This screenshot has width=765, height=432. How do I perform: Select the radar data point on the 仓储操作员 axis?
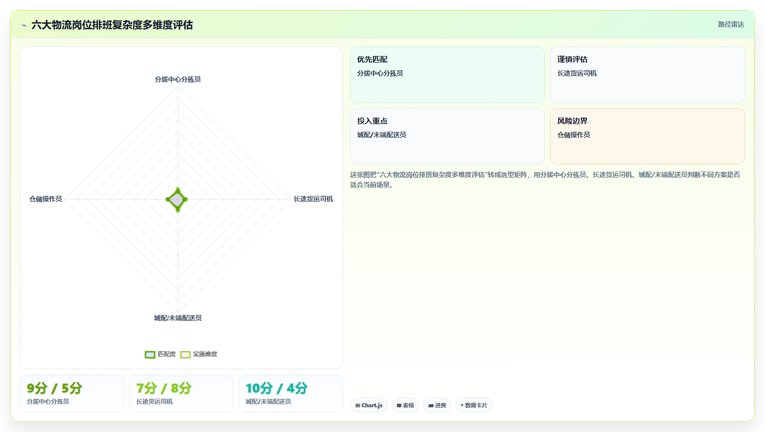tap(168, 199)
